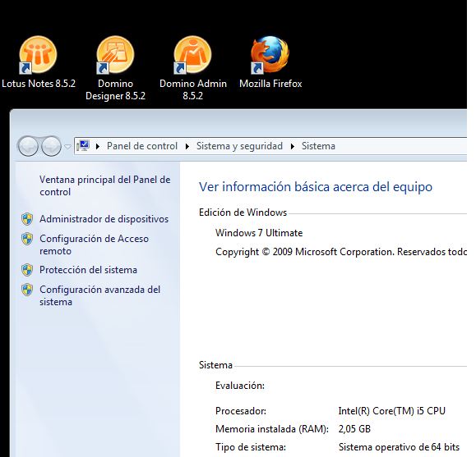Click the Sistema section label in main pane
The height and width of the screenshot is (457, 476).
tap(215, 365)
